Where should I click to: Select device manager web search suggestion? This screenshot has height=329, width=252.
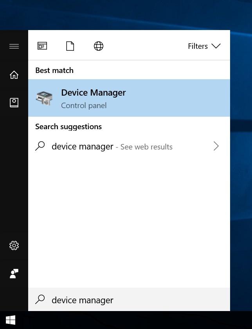(x=129, y=146)
